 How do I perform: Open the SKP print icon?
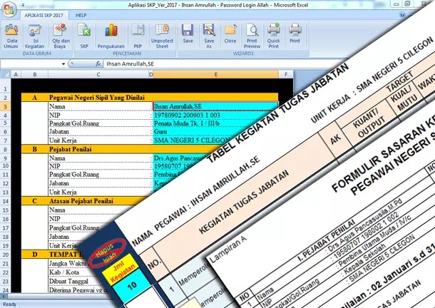[x=84, y=36]
